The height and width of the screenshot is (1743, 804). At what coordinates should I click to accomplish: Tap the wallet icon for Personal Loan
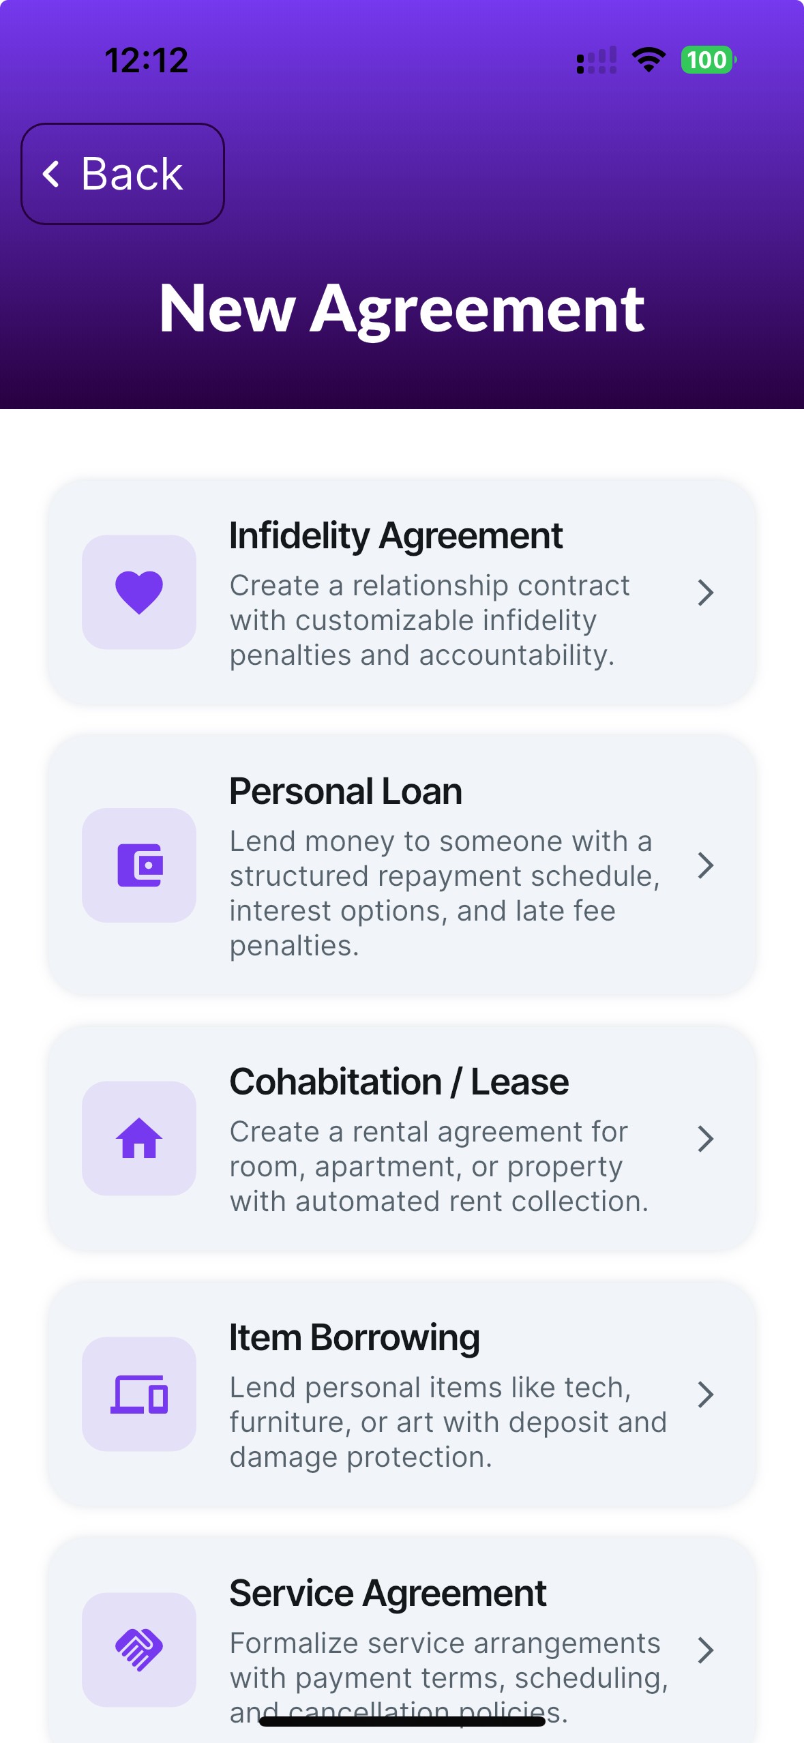139,865
